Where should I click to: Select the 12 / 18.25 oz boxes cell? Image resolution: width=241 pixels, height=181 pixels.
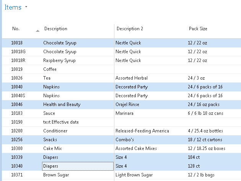(x=207, y=148)
